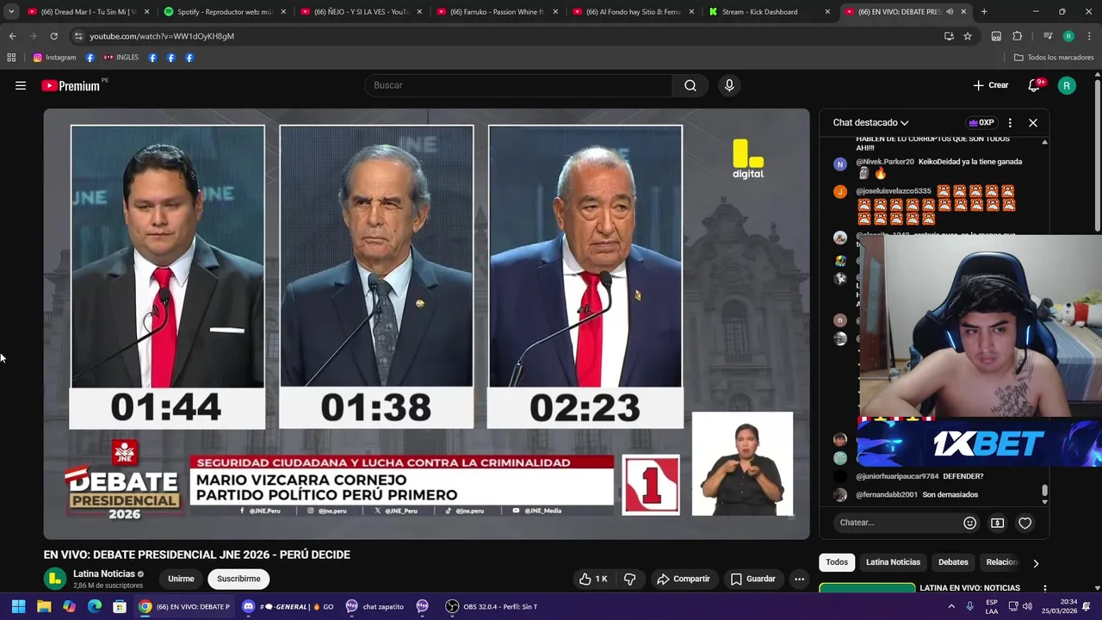Click the Guardar save button
Screen dimensions: 1102x620
(x=753, y=579)
